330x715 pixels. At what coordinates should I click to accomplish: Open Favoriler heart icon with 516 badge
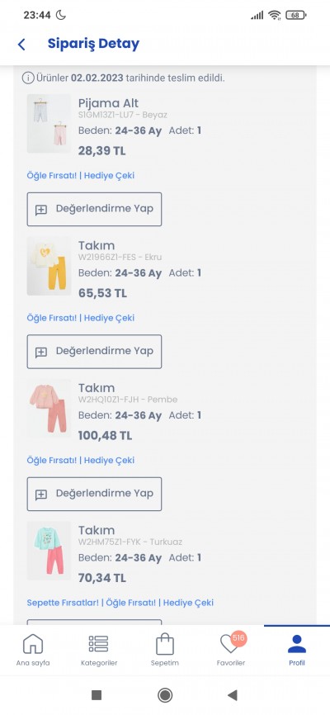click(231, 643)
